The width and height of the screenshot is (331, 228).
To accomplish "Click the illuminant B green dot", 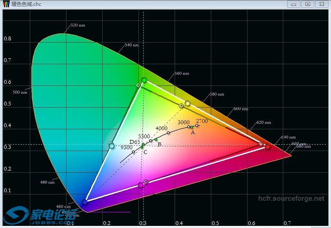I will click(x=156, y=140).
